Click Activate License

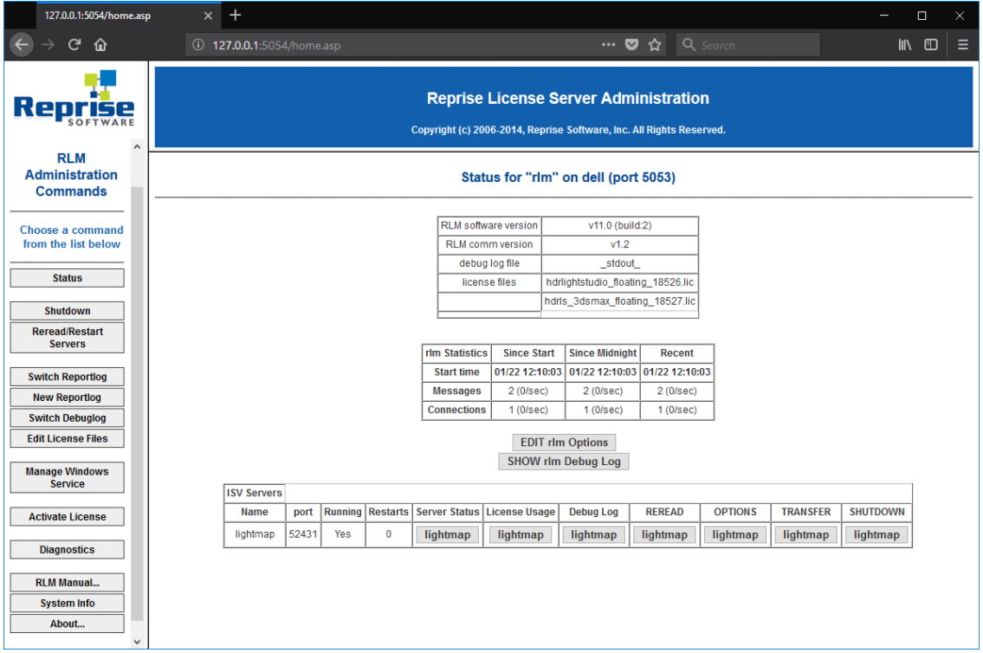click(x=67, y=517)
